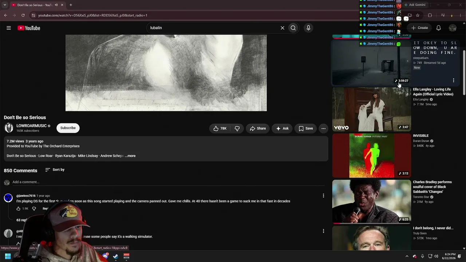466x262 pixels.
Task: Open Ella Langley channel name link
Action: 421,99
